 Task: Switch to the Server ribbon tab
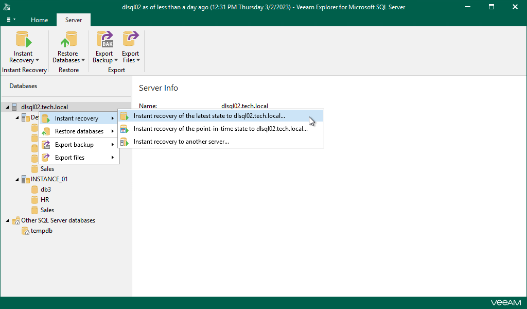[74, 20]
